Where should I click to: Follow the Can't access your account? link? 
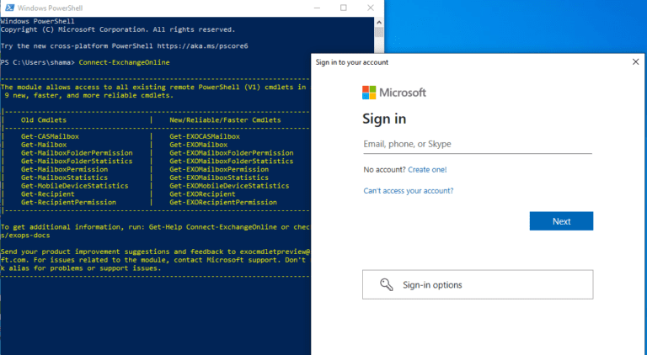[x=408, y=191]
